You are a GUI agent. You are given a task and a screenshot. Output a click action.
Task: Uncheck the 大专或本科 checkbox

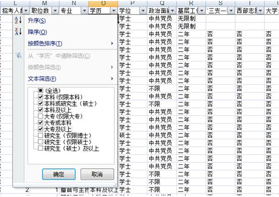click(x=41, y=123)
